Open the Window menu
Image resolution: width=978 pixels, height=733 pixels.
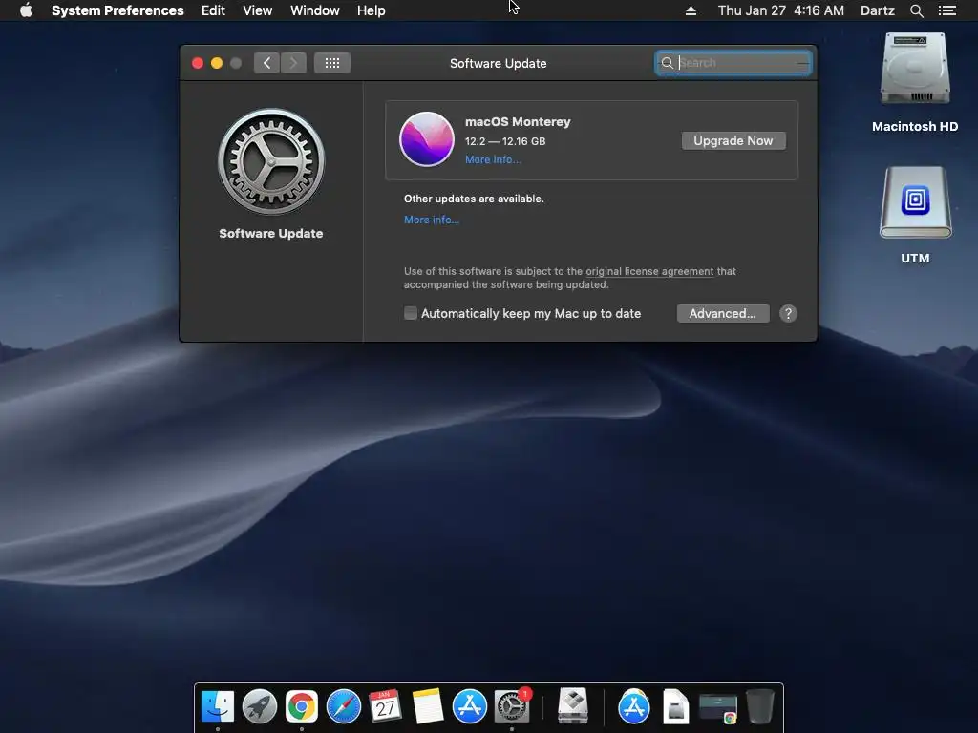(315, 10)
